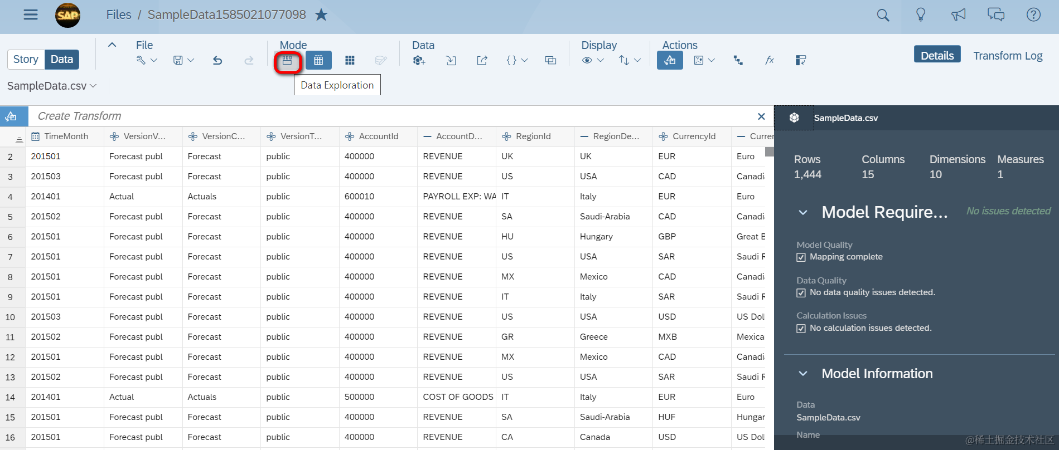Viewport: 1059px width, 450px height.
Task: Open the discussions chat icon
Action: click(996, 15)
